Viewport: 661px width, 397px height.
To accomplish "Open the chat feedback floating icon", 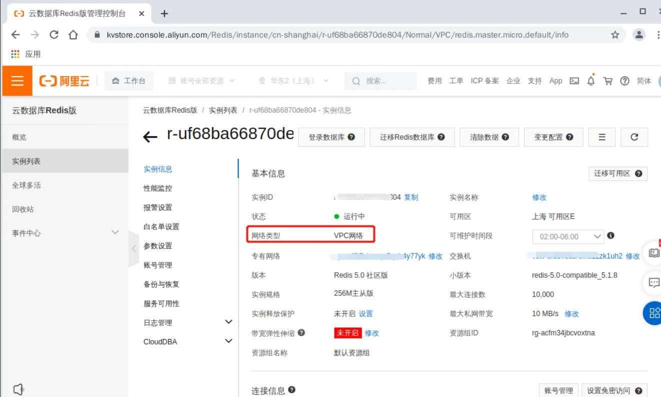I will coord(653,283).
